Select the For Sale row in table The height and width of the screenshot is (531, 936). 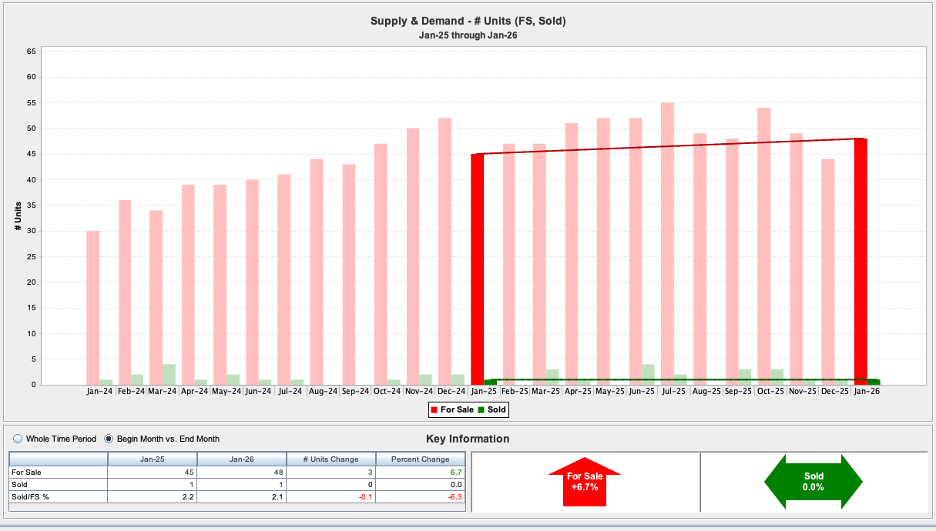pyautogui.click(x=58, y=473)
